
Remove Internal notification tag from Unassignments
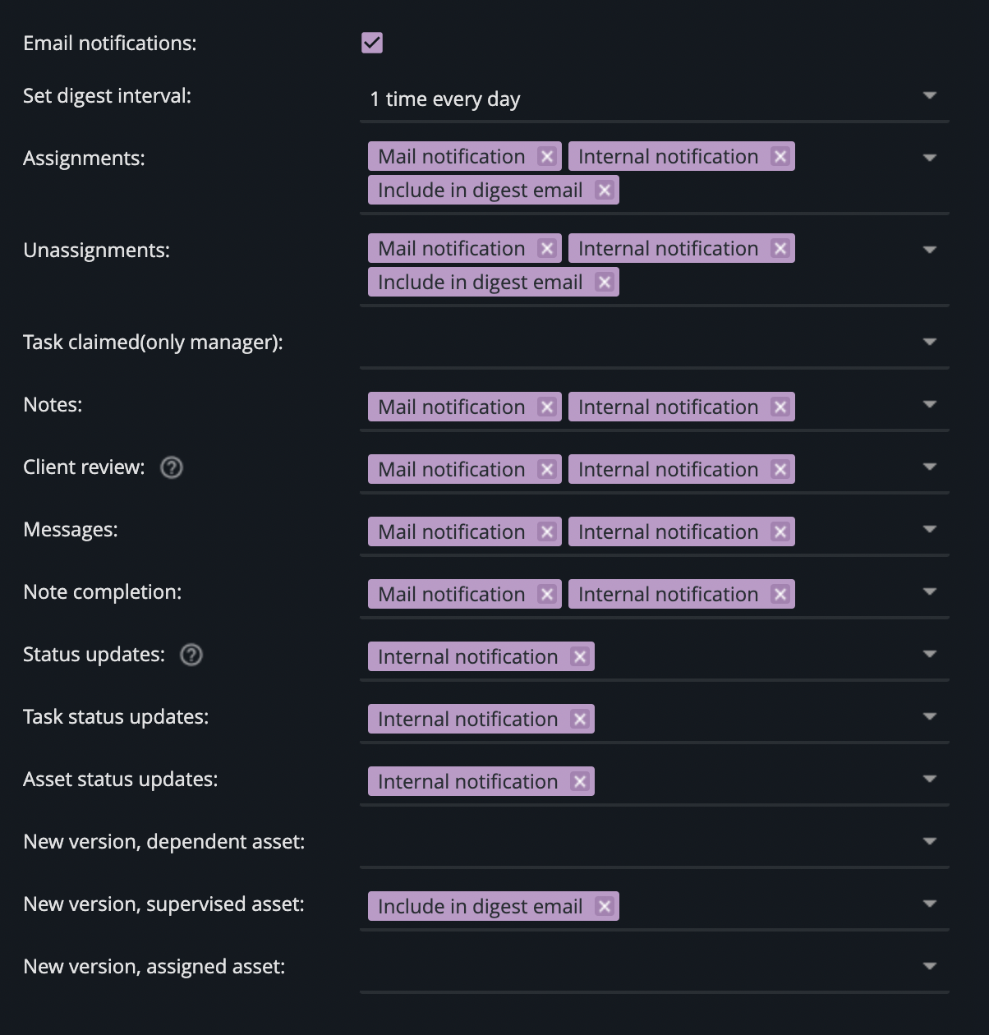780,248
